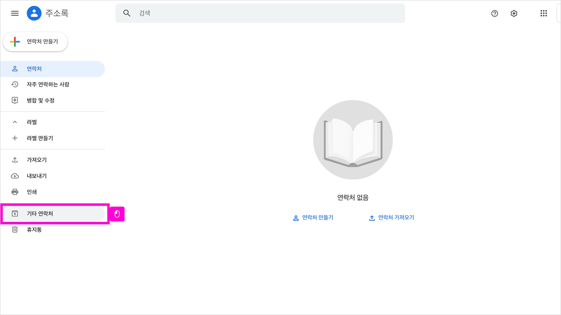
Task: Open Google Contacts settings gear
Action: pos(514,13)
